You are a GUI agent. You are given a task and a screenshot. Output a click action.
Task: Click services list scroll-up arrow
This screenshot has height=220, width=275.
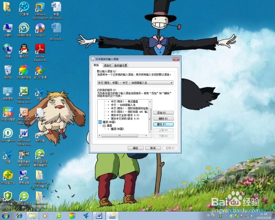pyautogui.click(x=150, y=101)
